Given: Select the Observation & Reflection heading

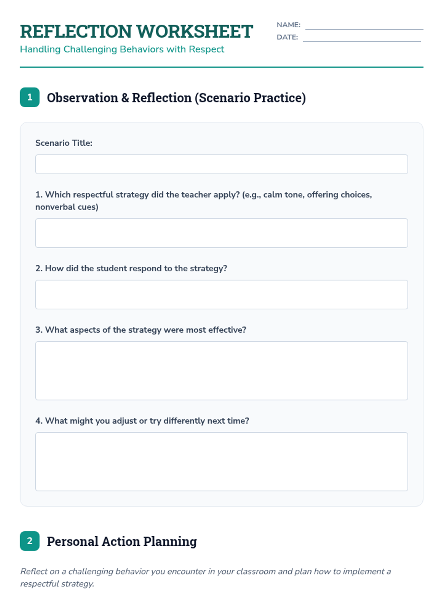Looking at the screenshot, I should (176, 98).
